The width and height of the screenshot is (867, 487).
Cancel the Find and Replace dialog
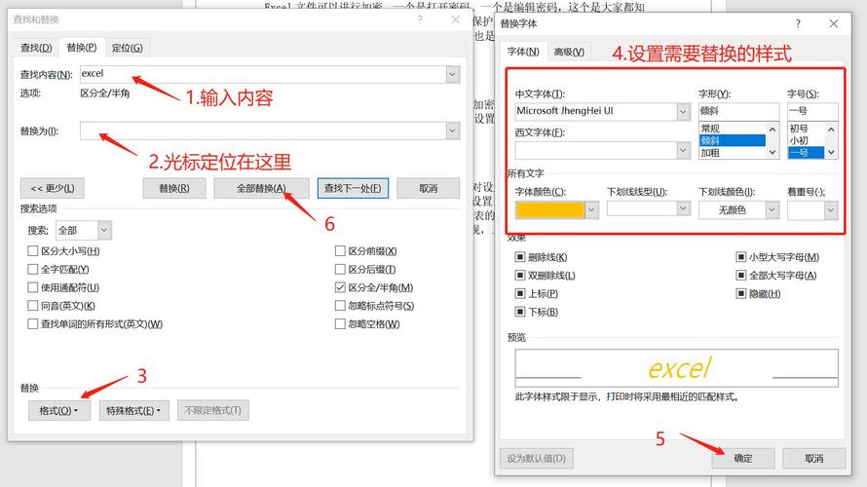click(428, 189)
